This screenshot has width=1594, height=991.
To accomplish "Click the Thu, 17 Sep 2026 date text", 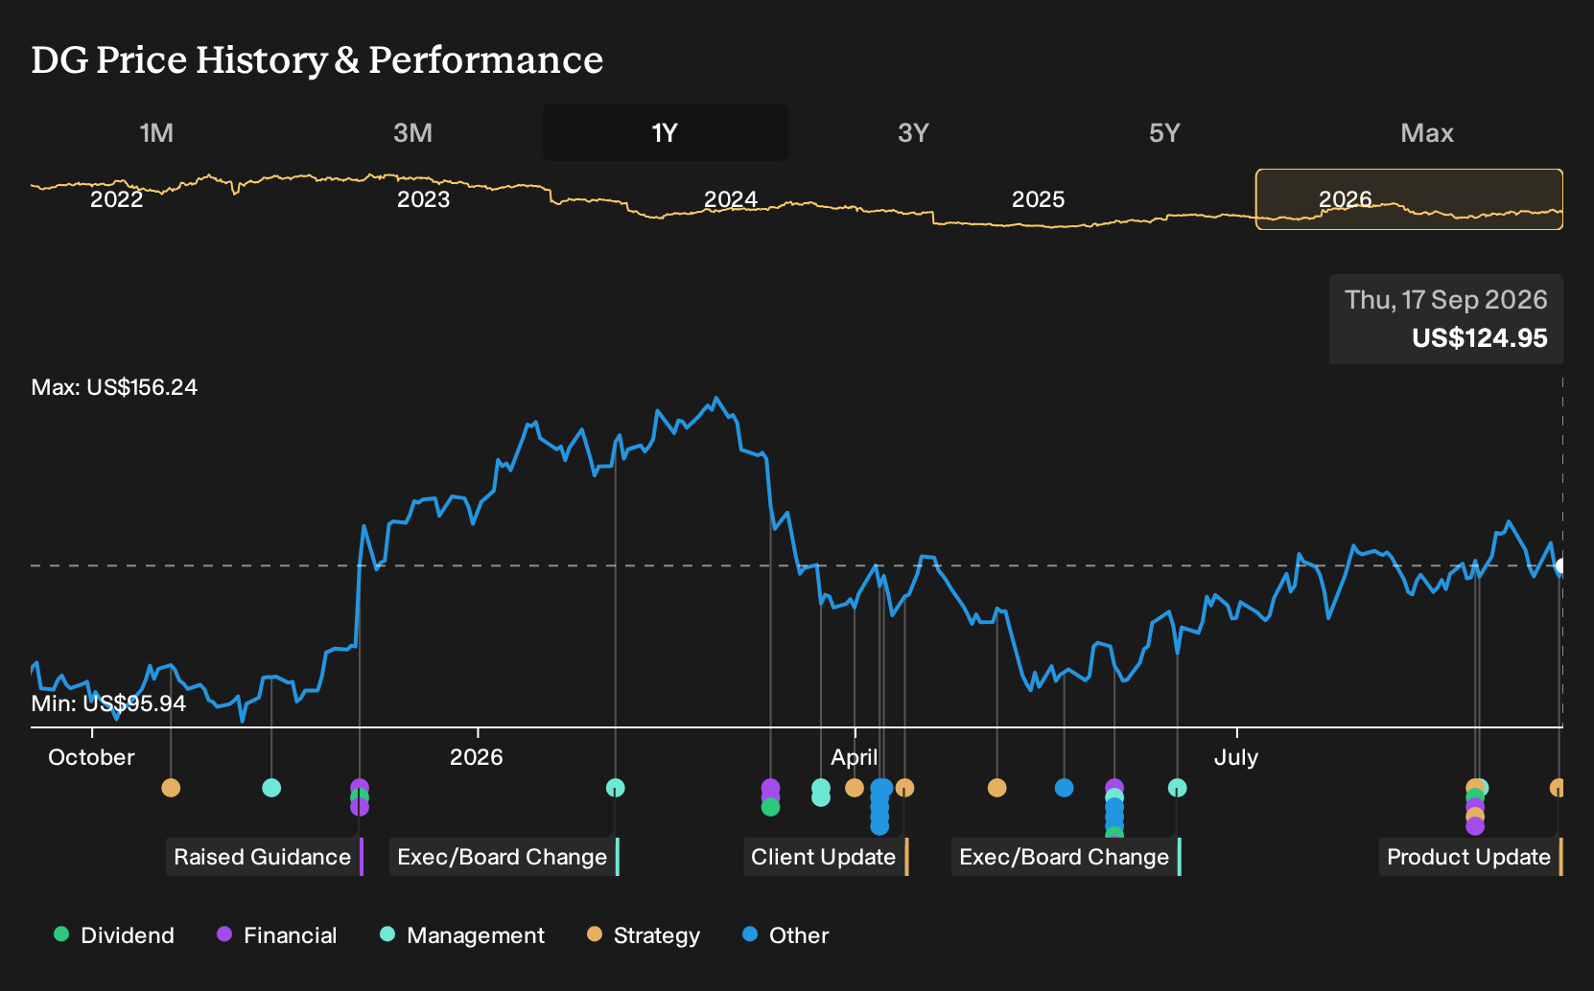I will [1445, 300].
